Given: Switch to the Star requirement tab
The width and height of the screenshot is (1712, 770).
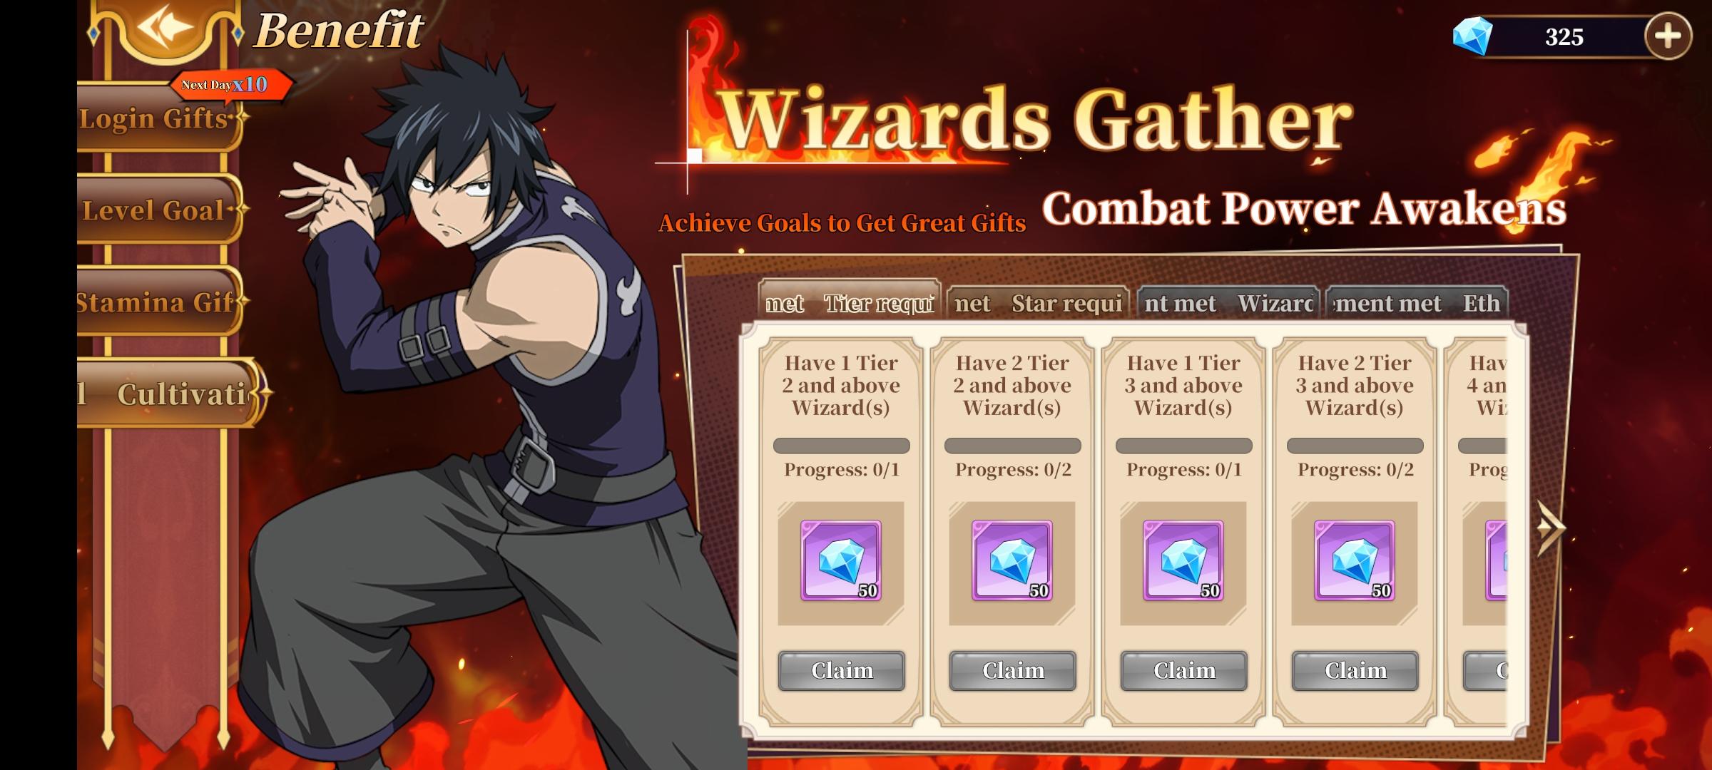Looking at the screenshot, I should [1039, 304].
